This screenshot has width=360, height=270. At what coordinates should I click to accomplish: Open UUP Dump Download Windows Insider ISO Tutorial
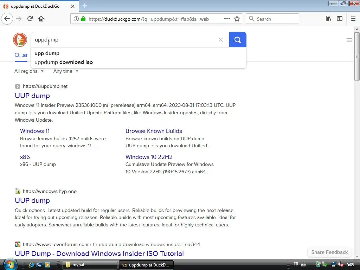(x=99, y=254)
